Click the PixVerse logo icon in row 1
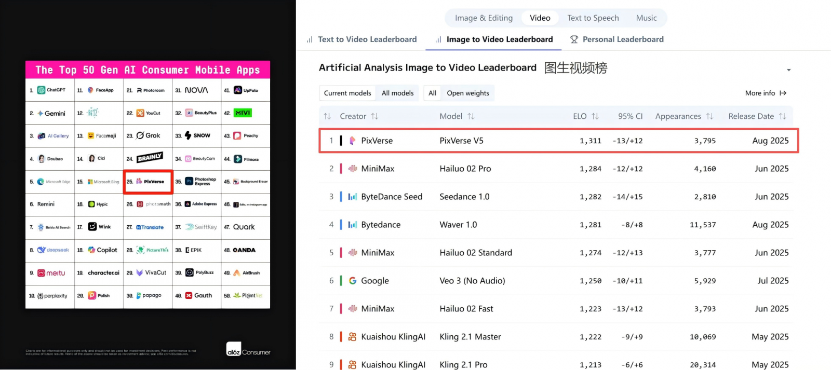Screen dimensions: 831x370 353,141
